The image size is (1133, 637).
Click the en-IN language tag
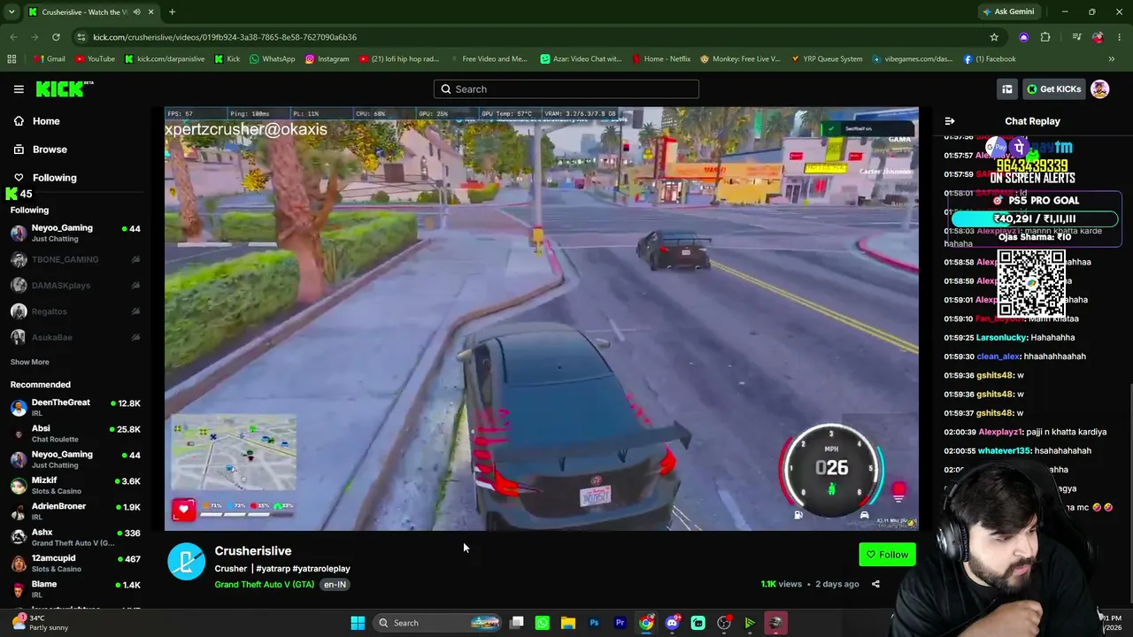point(335,585)
